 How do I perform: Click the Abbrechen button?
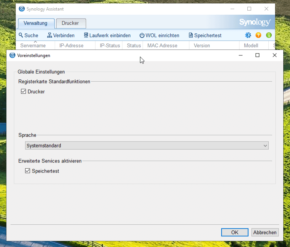(x=265, y=232)
